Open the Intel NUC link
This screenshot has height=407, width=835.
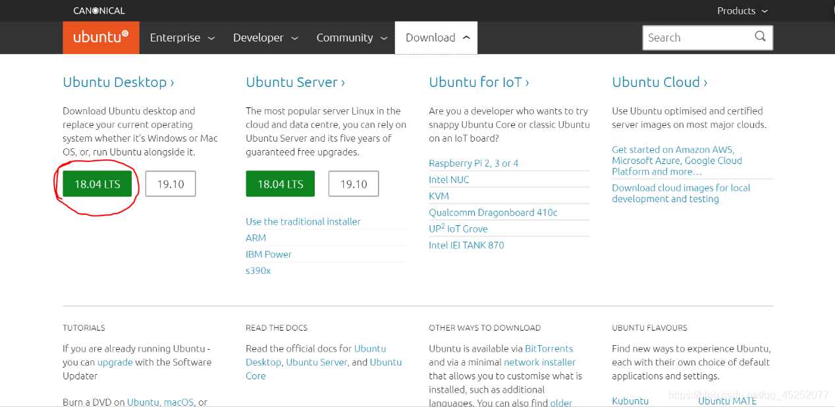[x=449, y=180]
